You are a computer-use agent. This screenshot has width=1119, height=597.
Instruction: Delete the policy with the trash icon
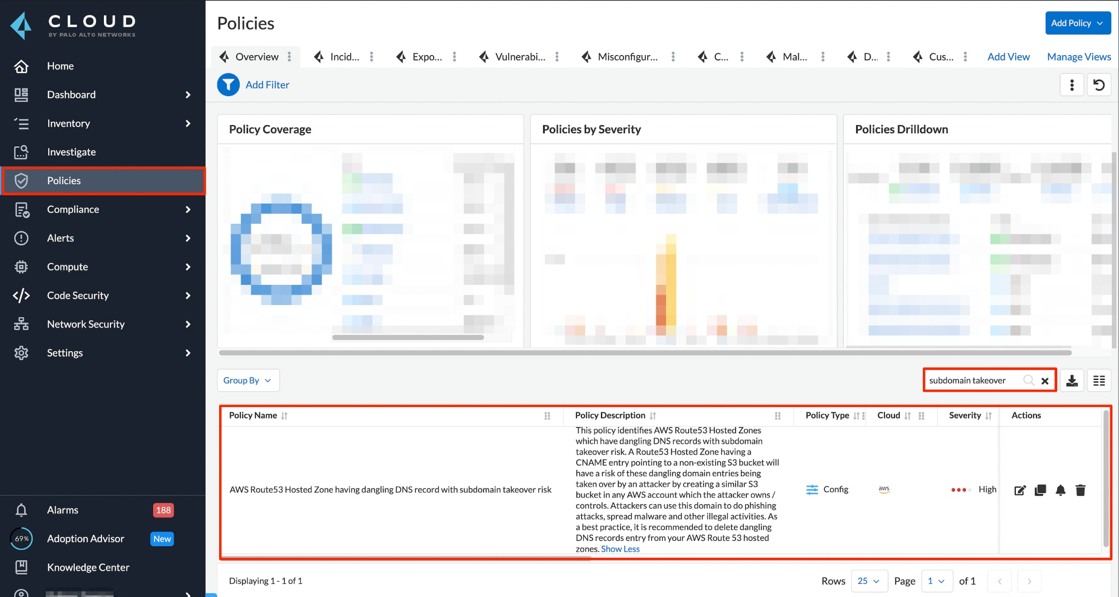click(x=1080, y=490)
